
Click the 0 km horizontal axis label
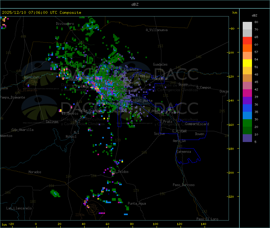point(36,224)
